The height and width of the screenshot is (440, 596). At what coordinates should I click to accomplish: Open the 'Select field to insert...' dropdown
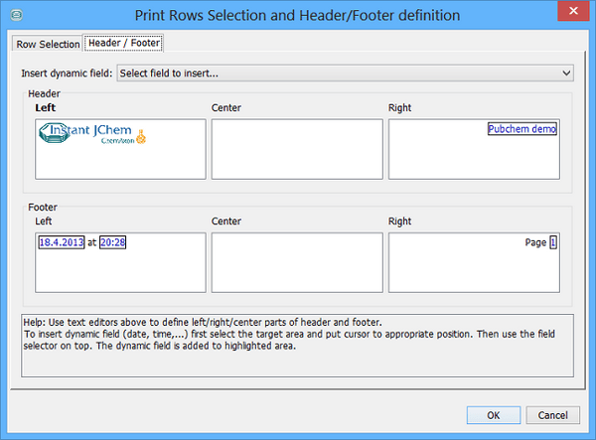pos(345,73)
